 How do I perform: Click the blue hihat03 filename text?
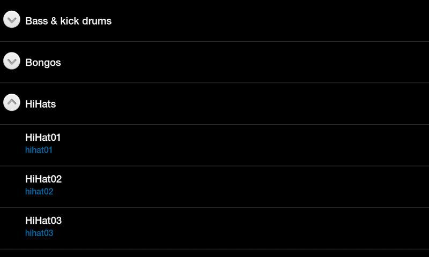39,233
